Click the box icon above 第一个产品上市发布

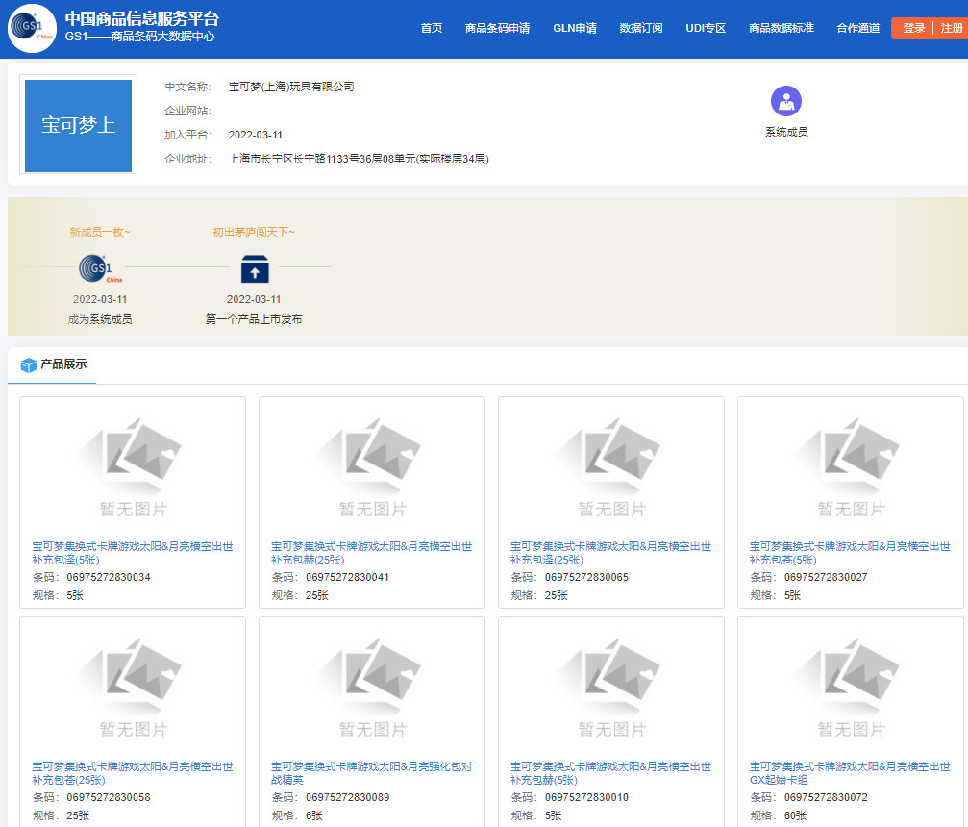coord(255,268)
